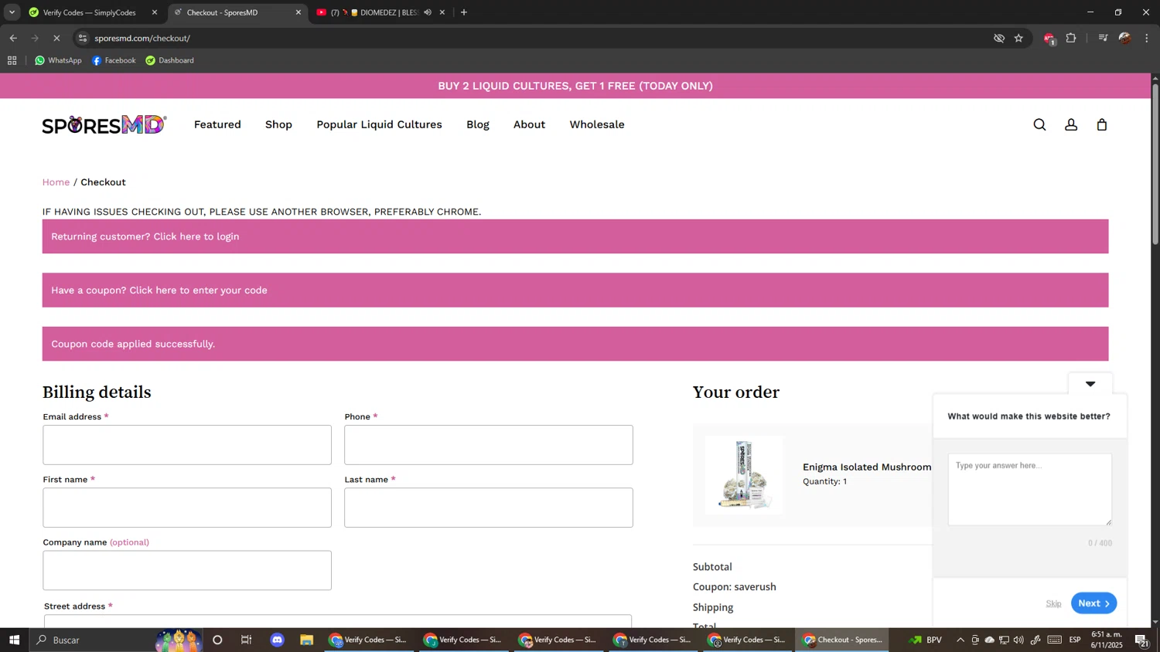Open File Explorer from taskbar
Image resolution: width=1160 pixels, height=652 pixels.
(307, 640)
